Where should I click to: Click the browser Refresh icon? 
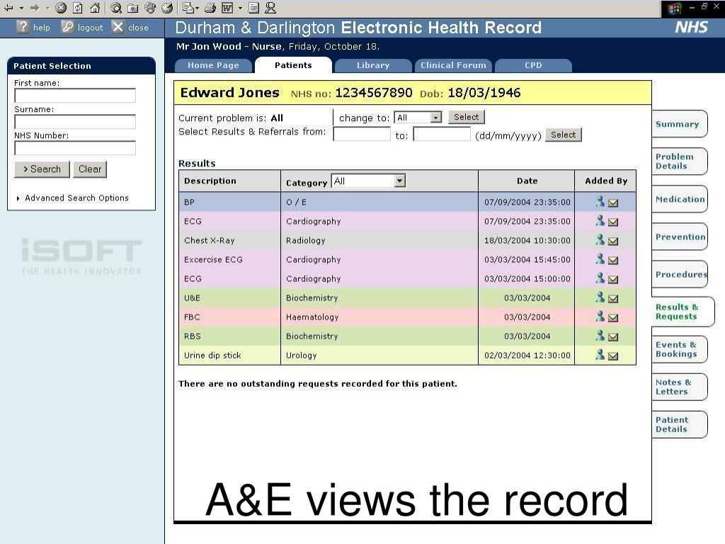pos(78,7)
